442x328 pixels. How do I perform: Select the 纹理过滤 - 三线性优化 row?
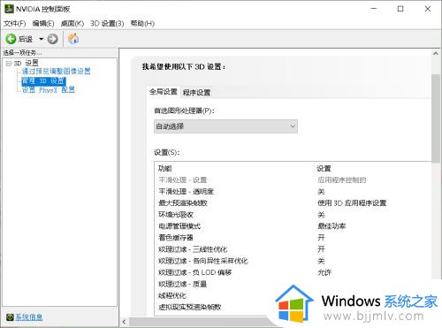point(293,249)
